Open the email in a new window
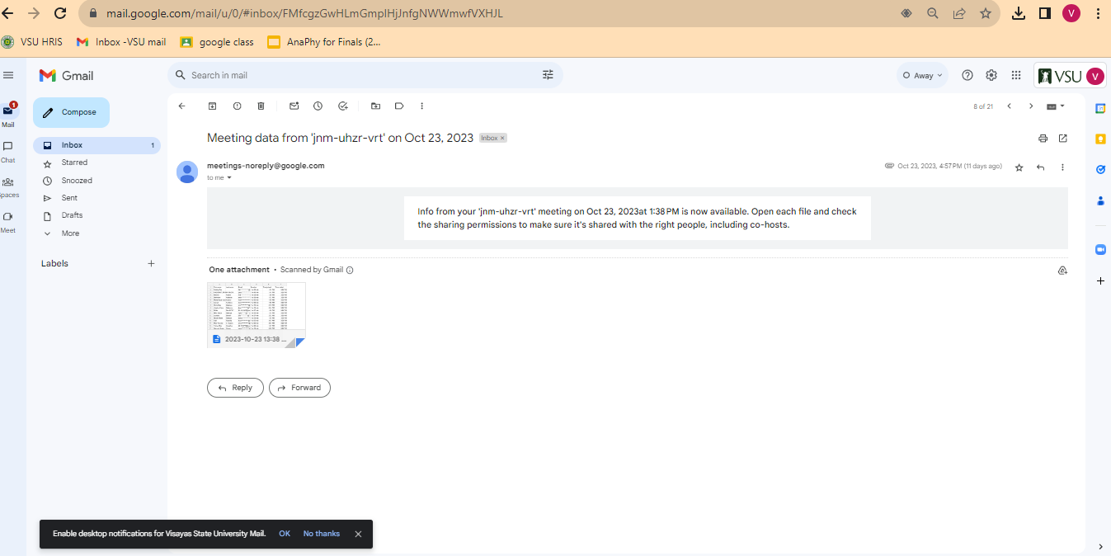 coord(1062,139)
